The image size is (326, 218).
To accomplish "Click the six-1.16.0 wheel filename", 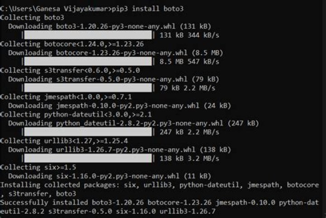I will [118, 176].
